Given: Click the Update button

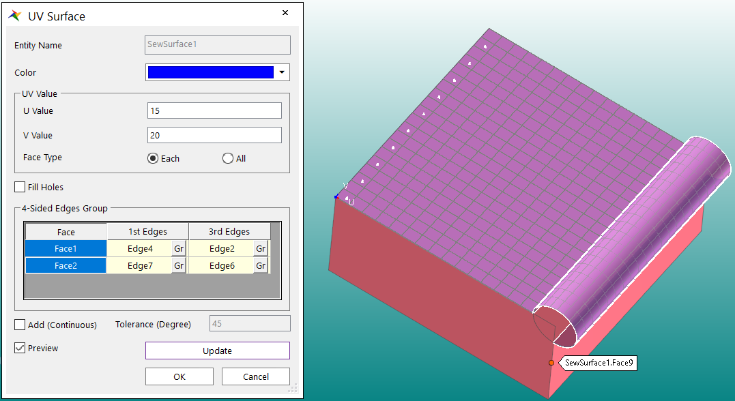Looking at the screenshot, I should [217, 351].
